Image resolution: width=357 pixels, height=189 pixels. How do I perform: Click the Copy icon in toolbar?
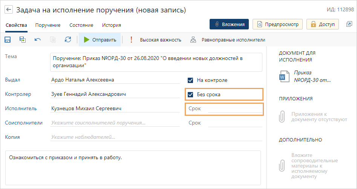[x=53, y=40]
